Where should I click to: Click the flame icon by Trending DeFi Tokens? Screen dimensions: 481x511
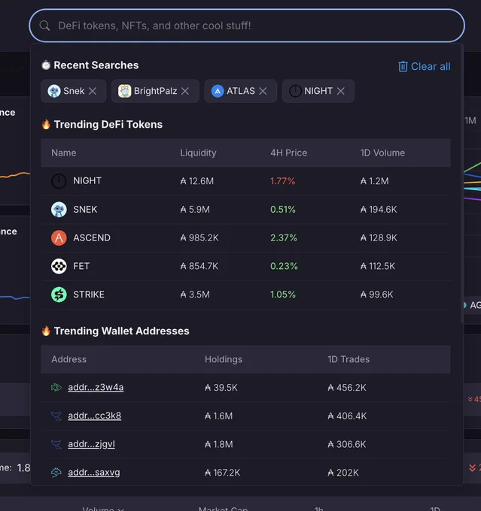click(x=46, y=124)
